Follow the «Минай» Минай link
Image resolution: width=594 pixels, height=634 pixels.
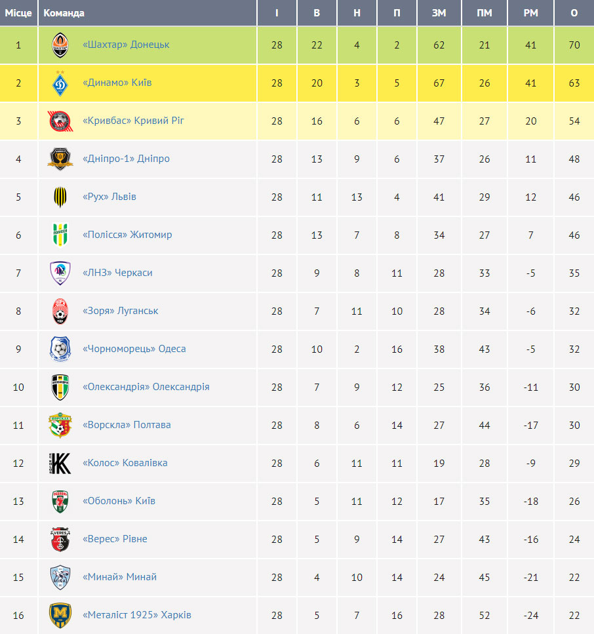click(120, 577)
